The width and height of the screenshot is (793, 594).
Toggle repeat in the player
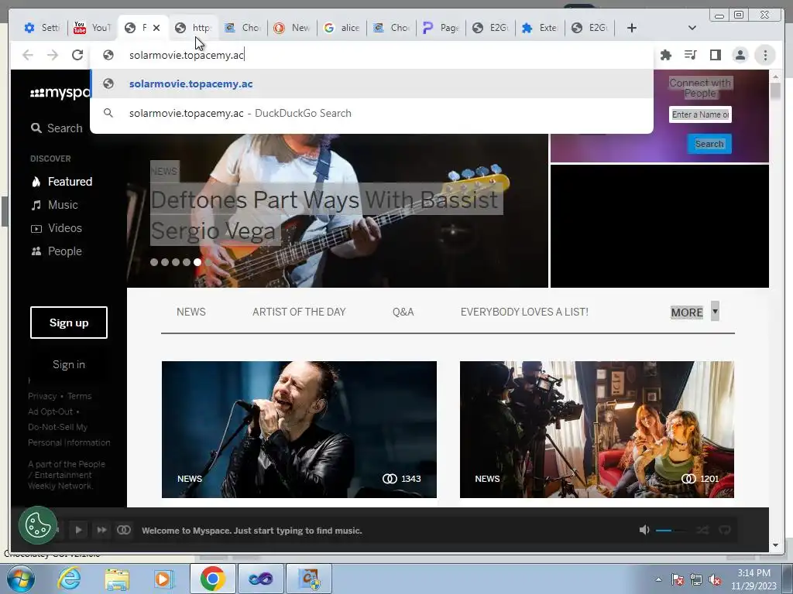[x=725, y=530]
